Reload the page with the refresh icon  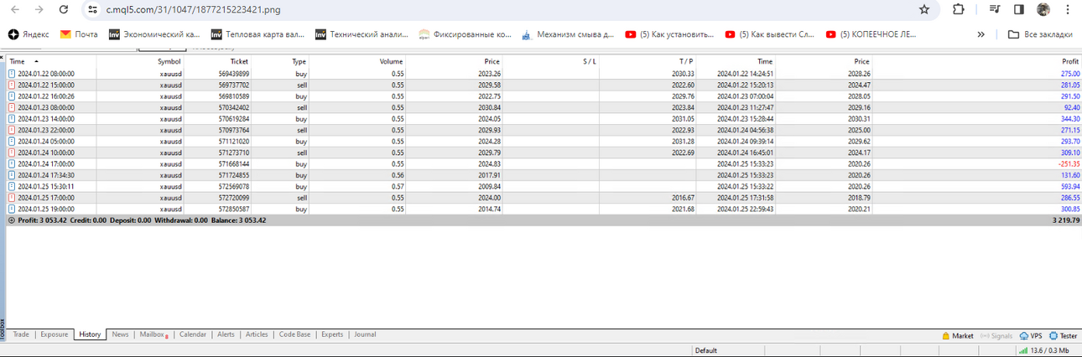(x=64, y=9)
